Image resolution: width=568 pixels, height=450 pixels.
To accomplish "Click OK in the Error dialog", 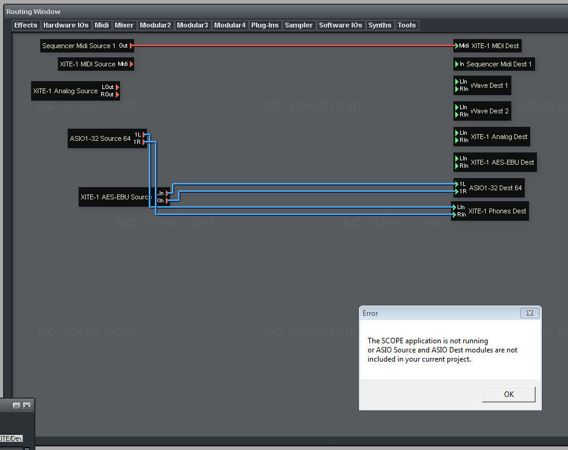I will click(x=509, y=394).
